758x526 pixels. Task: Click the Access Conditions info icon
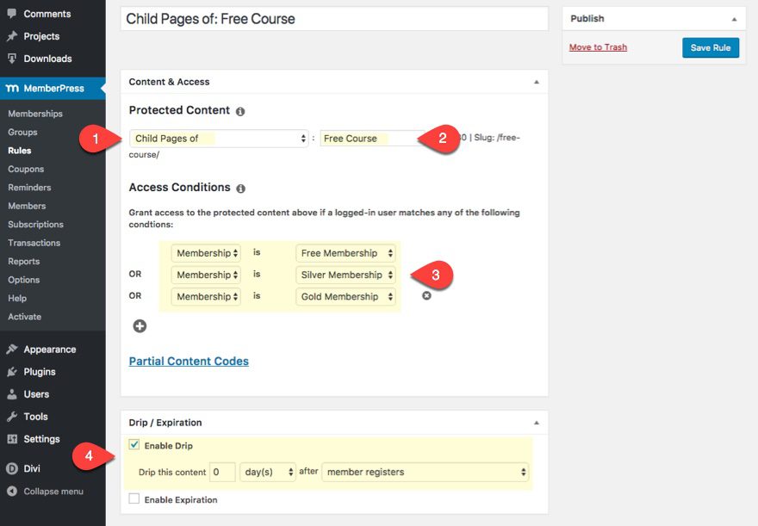[x=240, y=189]
